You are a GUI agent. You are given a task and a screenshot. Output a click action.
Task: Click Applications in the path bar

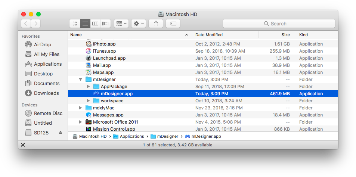129,136
